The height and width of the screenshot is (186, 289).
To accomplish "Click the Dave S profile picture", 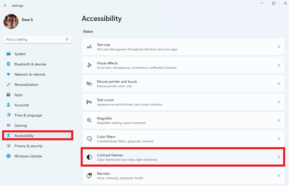I will point(11,21).
